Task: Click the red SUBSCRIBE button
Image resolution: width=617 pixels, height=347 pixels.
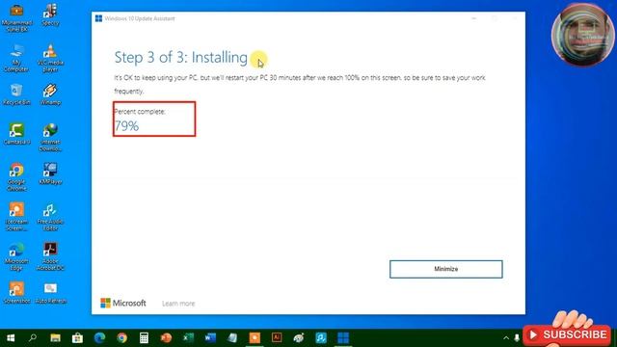Action: coord(567,334)
